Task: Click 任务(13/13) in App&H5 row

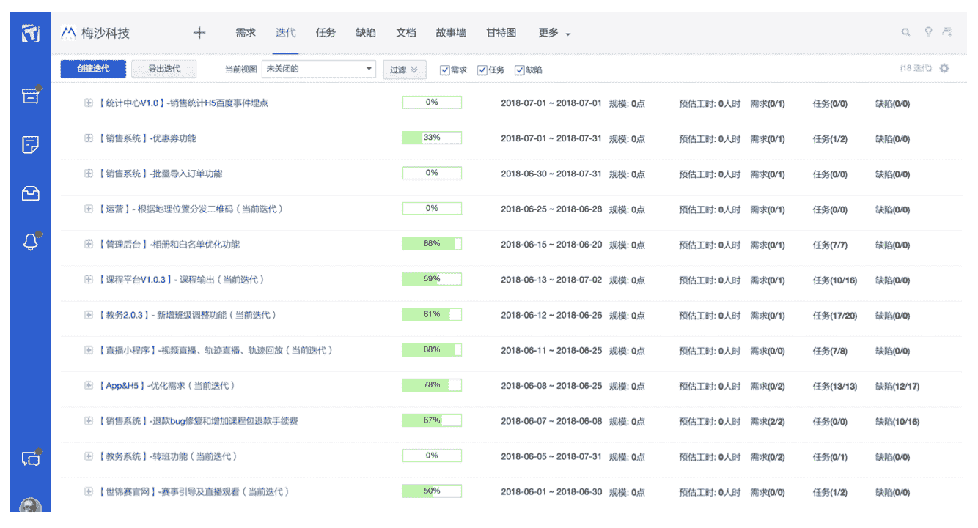Action: 835,386
